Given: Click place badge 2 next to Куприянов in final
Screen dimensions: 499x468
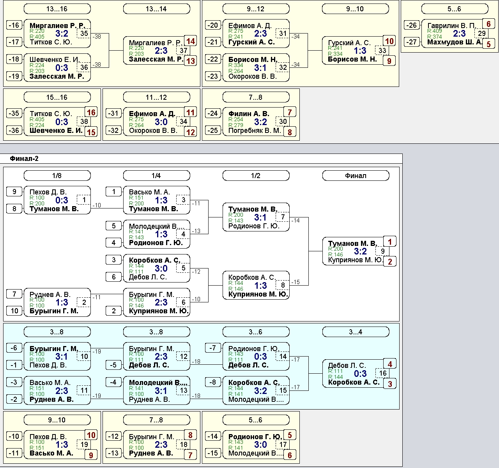Looking at the screenshot, I should click(390, 261).
